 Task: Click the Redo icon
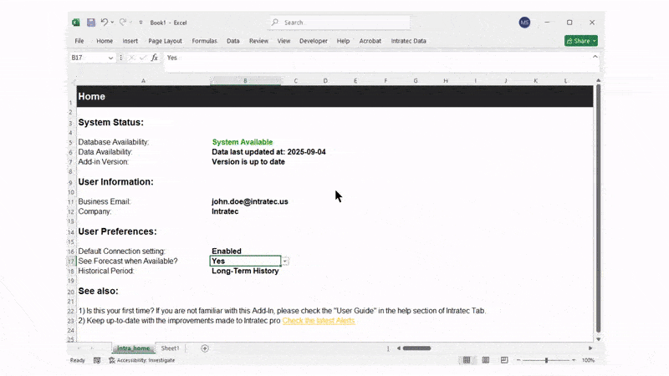click(123, 23)
